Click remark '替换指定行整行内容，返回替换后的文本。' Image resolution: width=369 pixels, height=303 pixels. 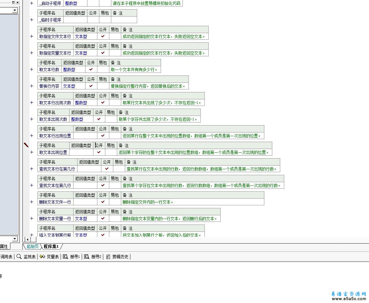click(148, 86)
